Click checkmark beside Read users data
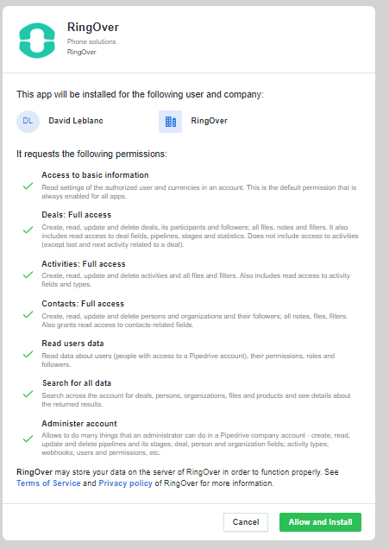 tap(28, 354)
